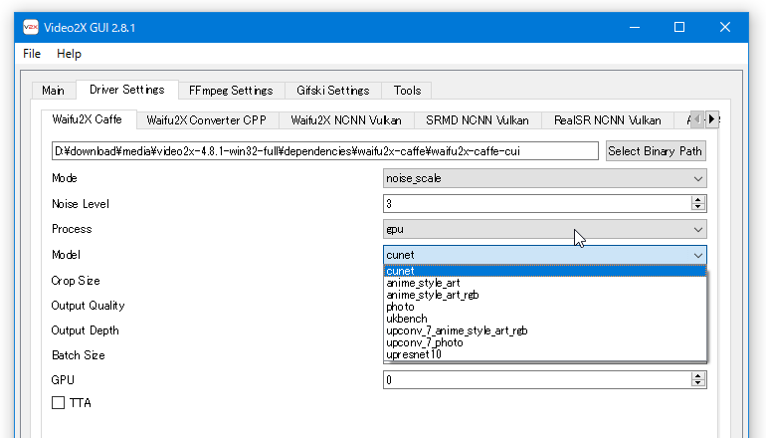766x438 pixels.
Task: Click the Video2X app icon in title bar
Action: point(30,27)
